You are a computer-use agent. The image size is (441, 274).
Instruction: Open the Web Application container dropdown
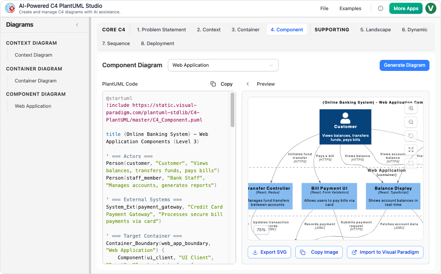click(223, 65)
